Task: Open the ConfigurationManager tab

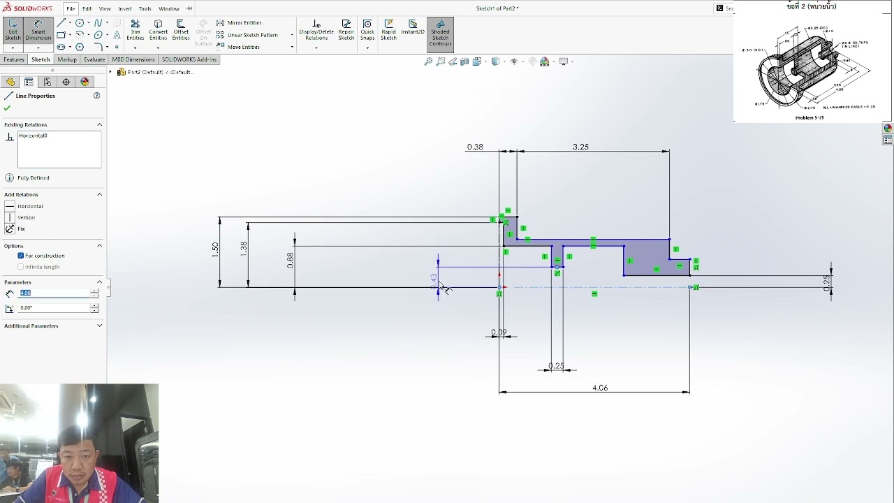Action: [x=47, y=82]
